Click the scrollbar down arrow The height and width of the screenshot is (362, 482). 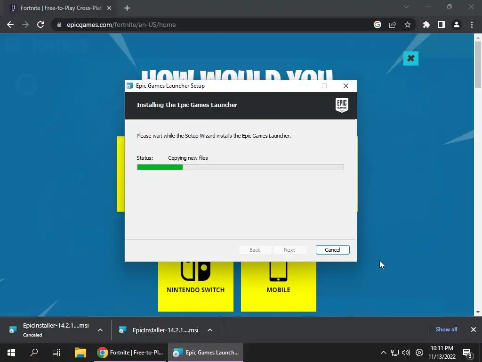(478, 312)
